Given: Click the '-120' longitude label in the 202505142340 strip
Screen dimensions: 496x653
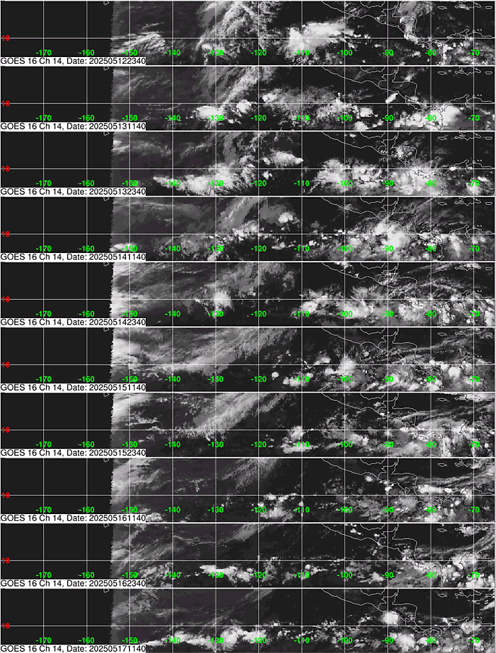Looking at the screenshot, I should [x=259, y=314].
